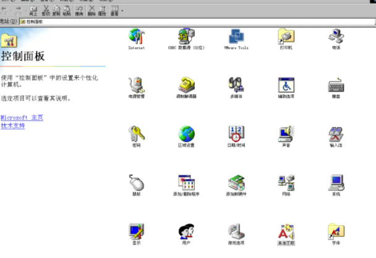This screenshot has height=258, width=376.
Task: Click the 查看 (Views) toolbar button
Action: (114, 11)
